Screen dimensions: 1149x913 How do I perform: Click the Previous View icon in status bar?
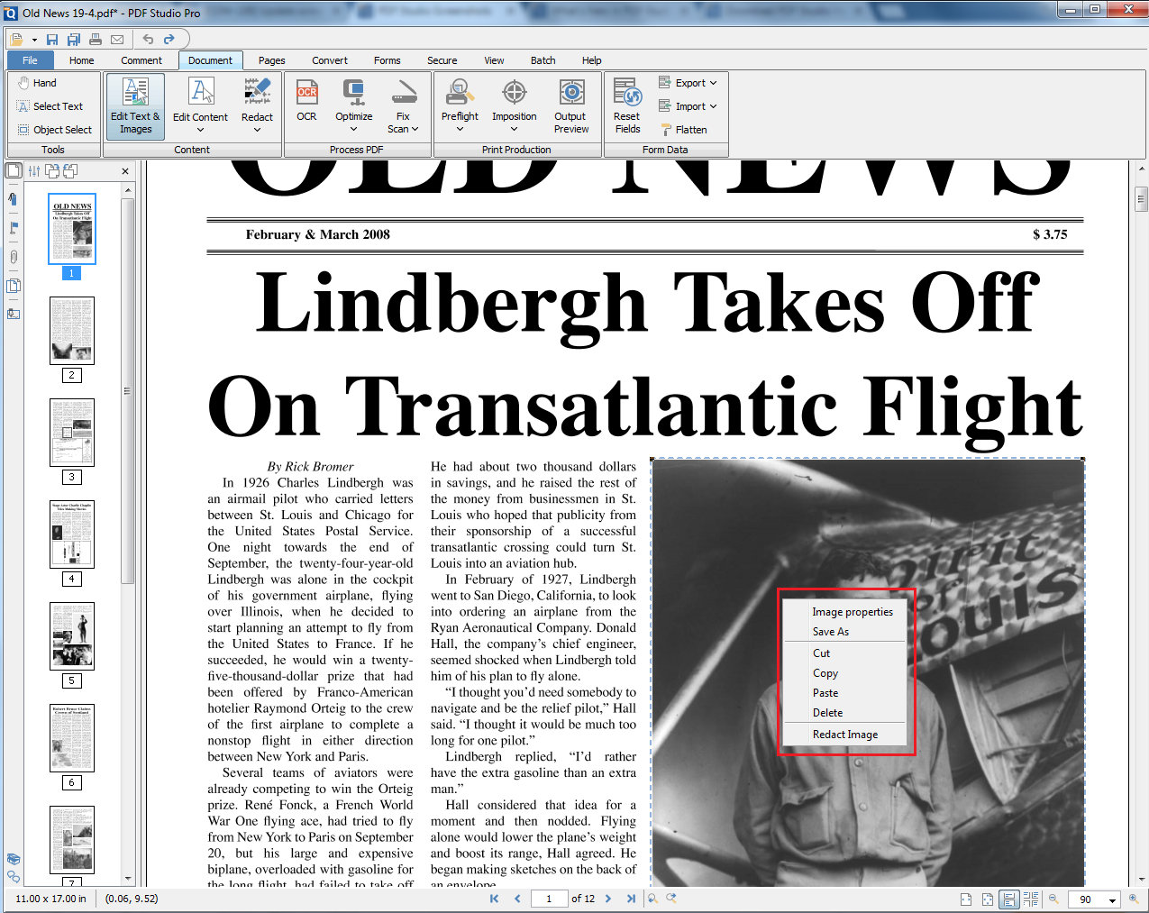tap(652, 899)
